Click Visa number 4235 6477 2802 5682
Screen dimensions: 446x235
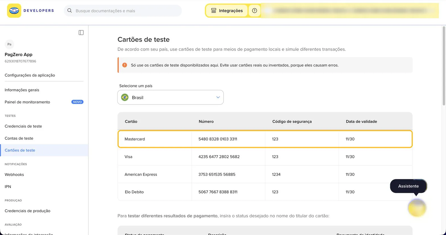point(219,156)
